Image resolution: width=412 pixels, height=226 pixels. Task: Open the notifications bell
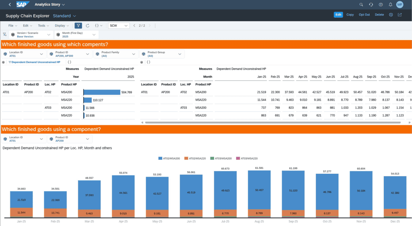[390, 4]
